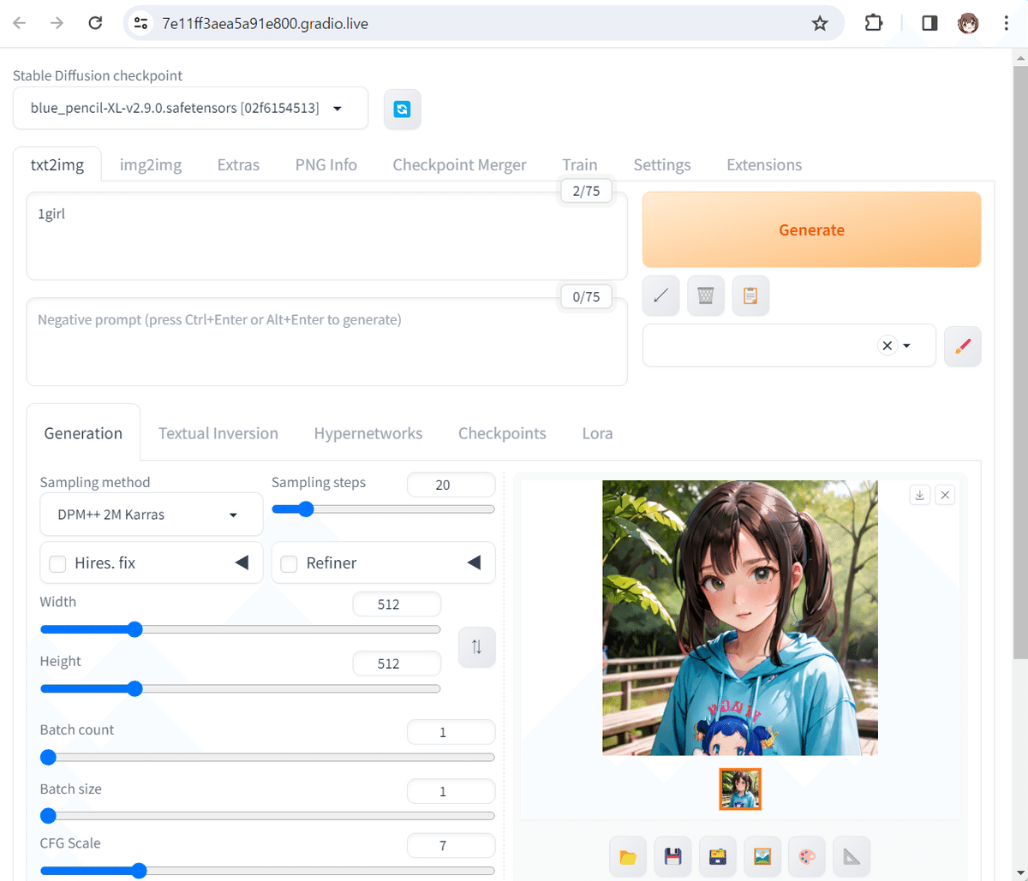The height and width of the screenshot is (881, 1028).
Task: Select the Textual Inversion sub-tab
Action: (218, 433)
